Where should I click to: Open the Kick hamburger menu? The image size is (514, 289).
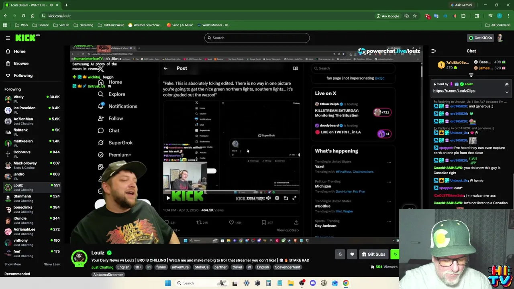point(8,38)
